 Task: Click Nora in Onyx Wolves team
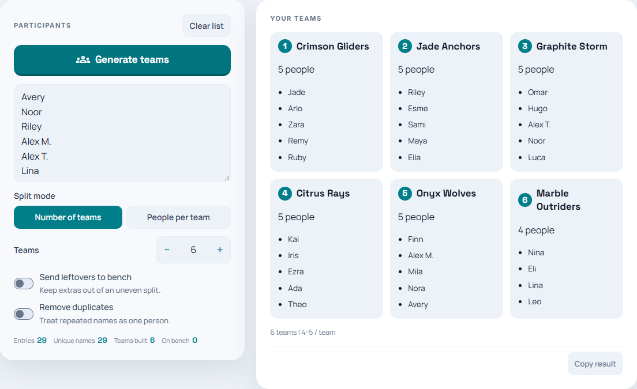[x=417, y=288]
